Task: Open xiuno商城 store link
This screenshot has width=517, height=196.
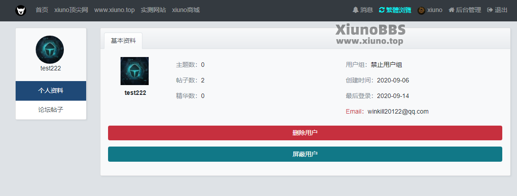Action: (186, 10)
